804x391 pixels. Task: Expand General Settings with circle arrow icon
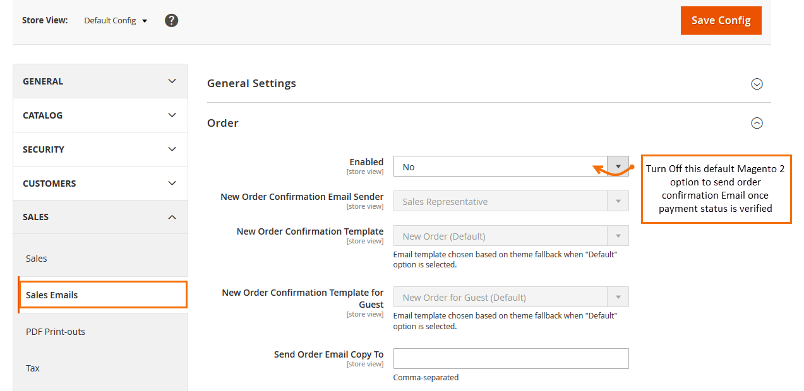coord(757,84)
